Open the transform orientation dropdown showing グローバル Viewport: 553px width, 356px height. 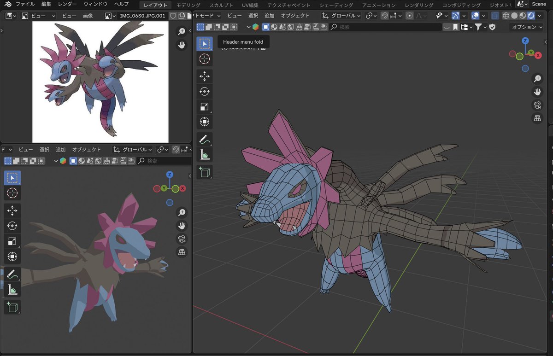[343, 15]
